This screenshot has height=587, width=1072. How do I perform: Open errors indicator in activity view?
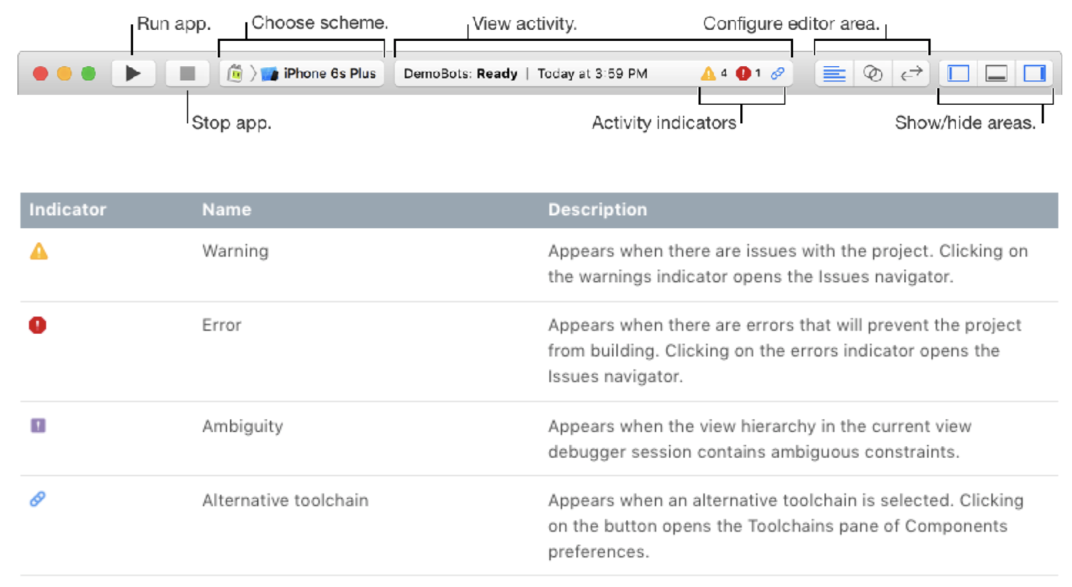(748, 74)
